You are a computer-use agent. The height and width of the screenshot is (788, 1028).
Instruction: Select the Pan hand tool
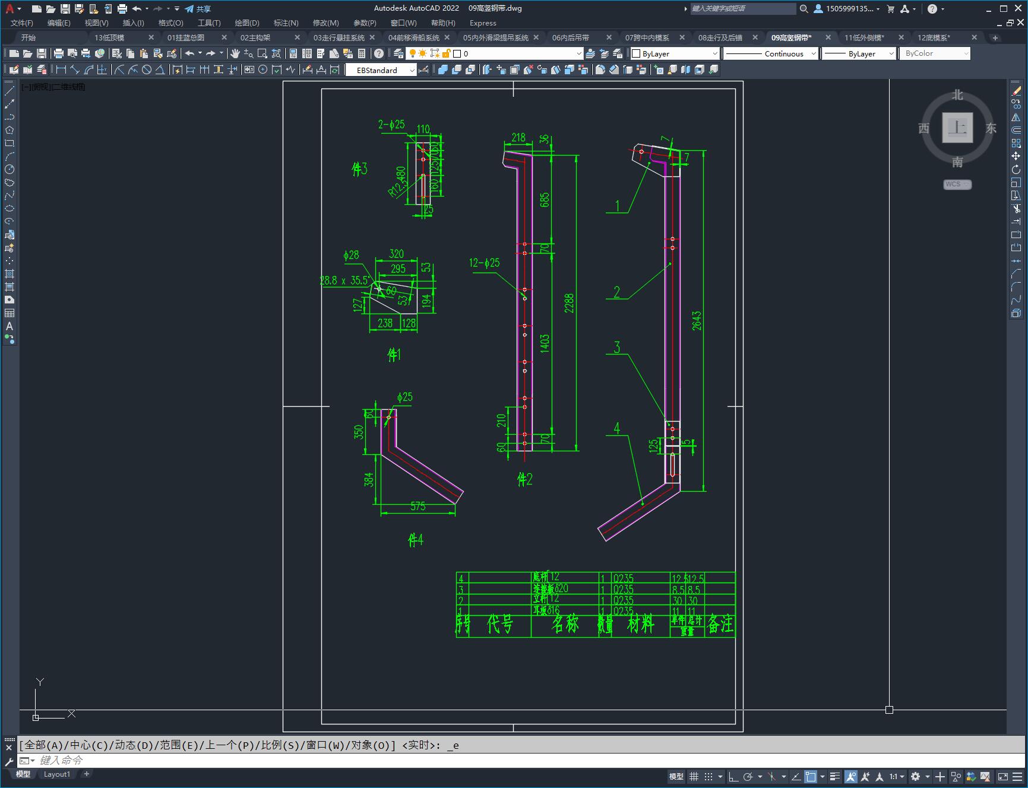tap(235, 53)
